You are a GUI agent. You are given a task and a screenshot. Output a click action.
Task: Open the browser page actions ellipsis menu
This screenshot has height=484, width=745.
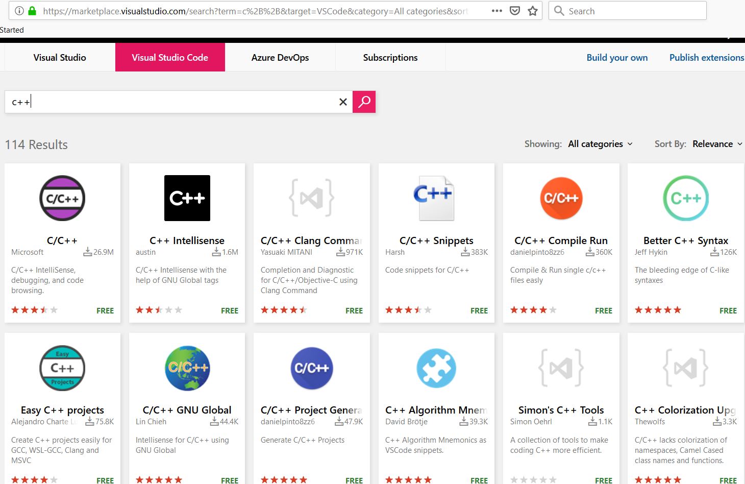pyautogui.click(x=497, y=11)
